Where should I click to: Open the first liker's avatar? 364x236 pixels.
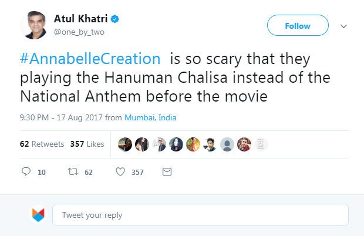pyautogui.click(x=124, y=144)
